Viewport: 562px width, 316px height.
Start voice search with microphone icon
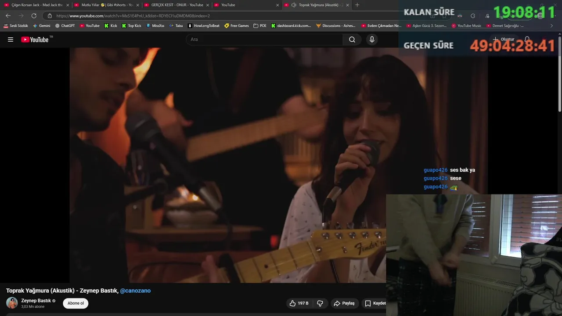372,39
